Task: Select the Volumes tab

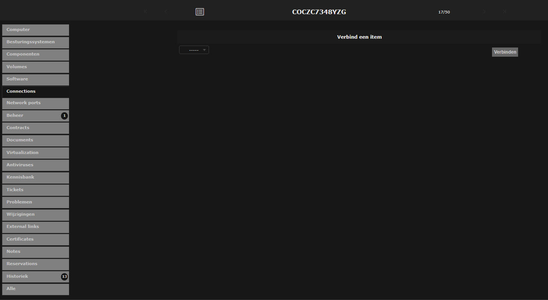Action: [x=36, y=67]
